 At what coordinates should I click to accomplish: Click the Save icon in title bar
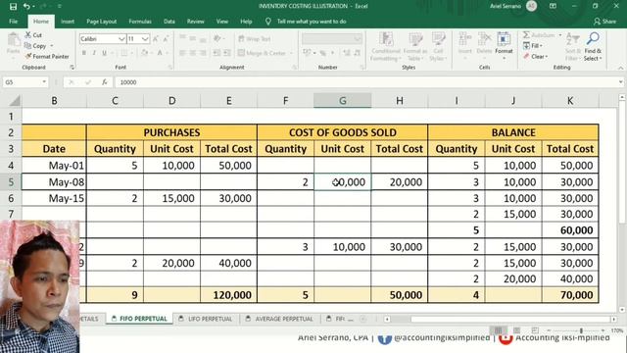point(13,6)
